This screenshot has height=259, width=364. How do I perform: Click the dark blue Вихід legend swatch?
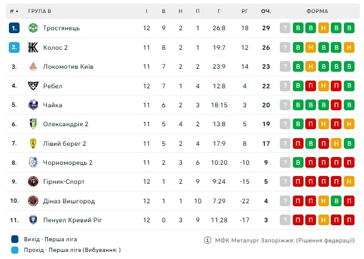click(14, 239)
